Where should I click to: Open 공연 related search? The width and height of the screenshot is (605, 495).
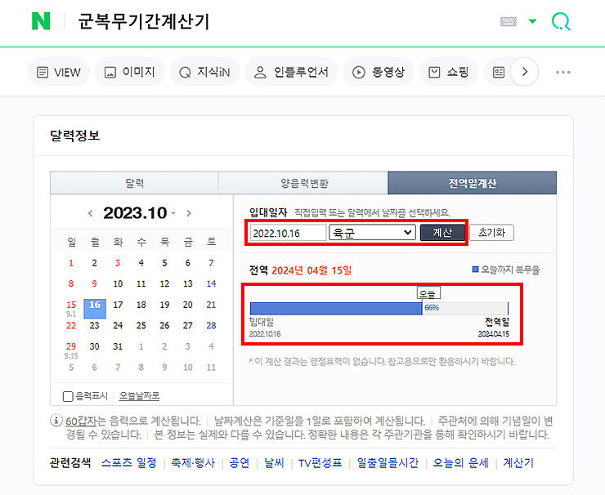(x=240, y=462)
